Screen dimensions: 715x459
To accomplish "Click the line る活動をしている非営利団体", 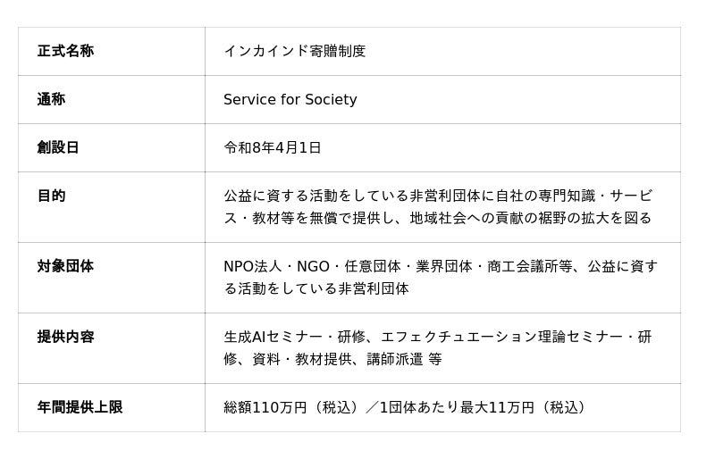I will pos(315,288).
